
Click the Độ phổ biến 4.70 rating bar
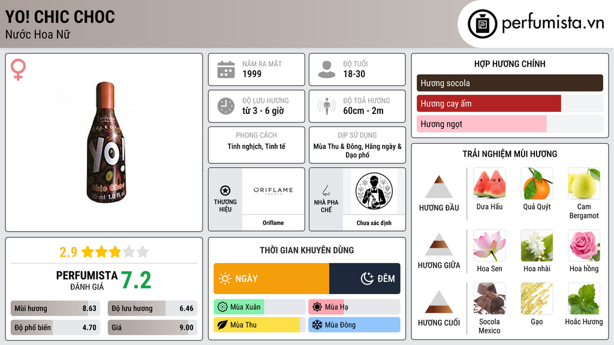point(56,328)
